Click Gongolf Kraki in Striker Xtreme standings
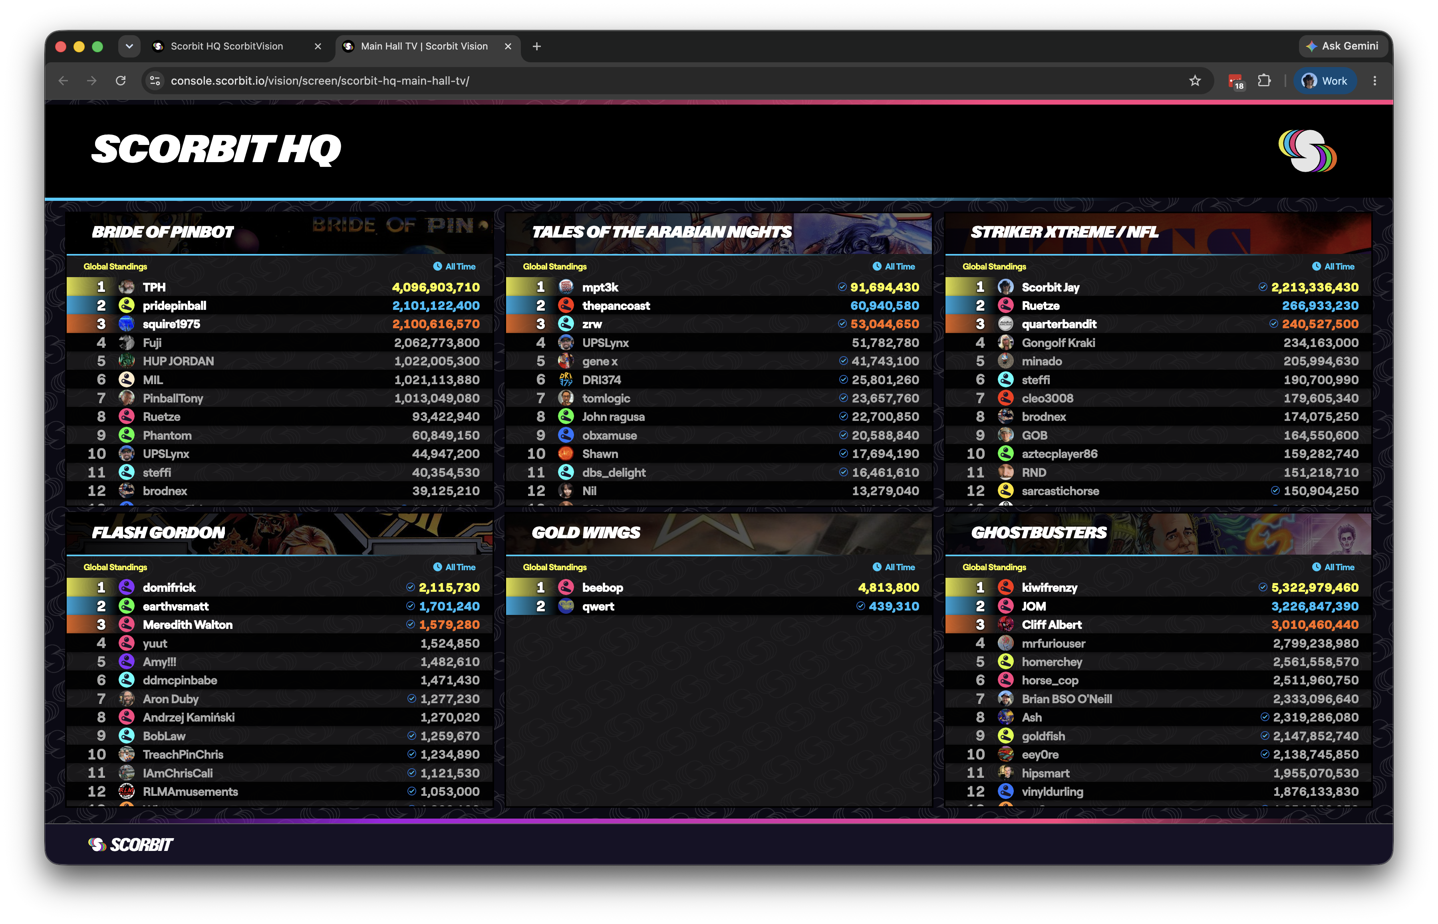 tap(1058, 343)
